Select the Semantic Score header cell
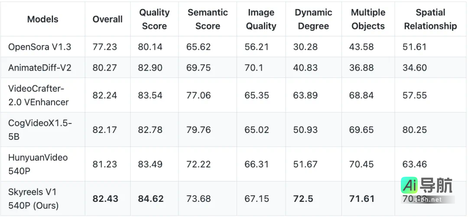This screenshot has width=468, height=217. 208,19
